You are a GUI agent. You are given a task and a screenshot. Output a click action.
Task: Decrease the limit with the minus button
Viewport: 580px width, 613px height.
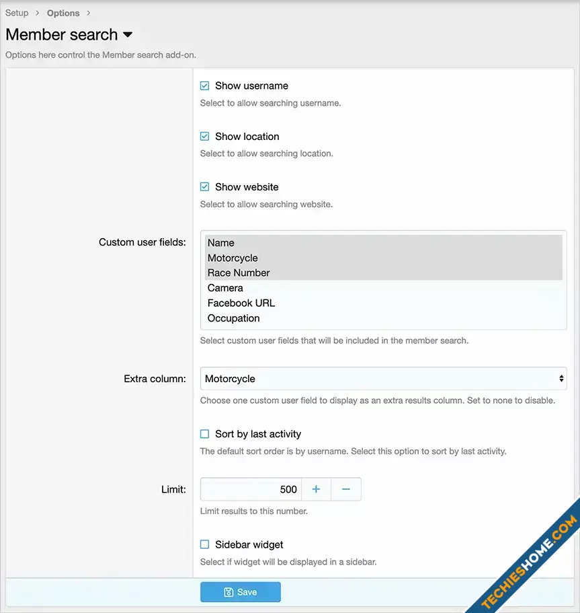pyautogui.click(x=346, y=489)
